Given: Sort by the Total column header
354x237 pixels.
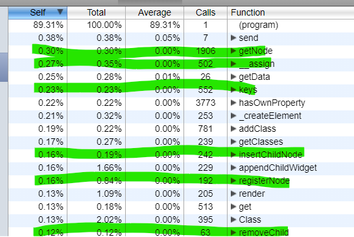Looking at the screenshot, I should (x=96, y=13).
